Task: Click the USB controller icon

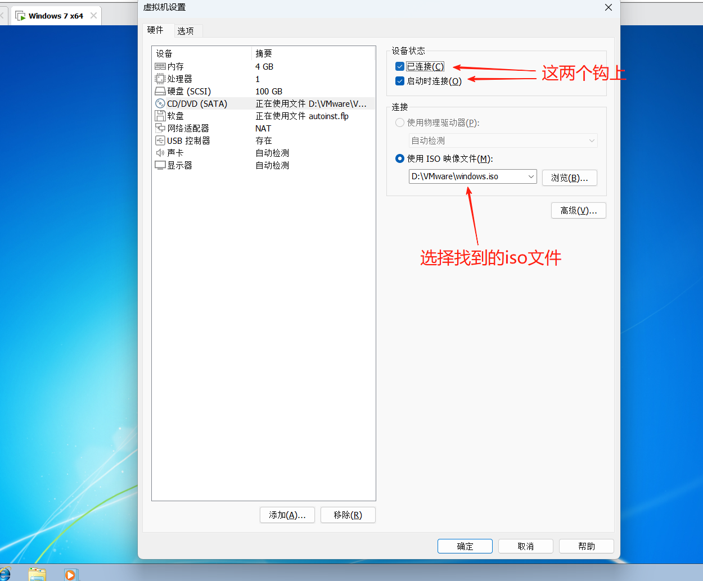Action: (160, 140)
